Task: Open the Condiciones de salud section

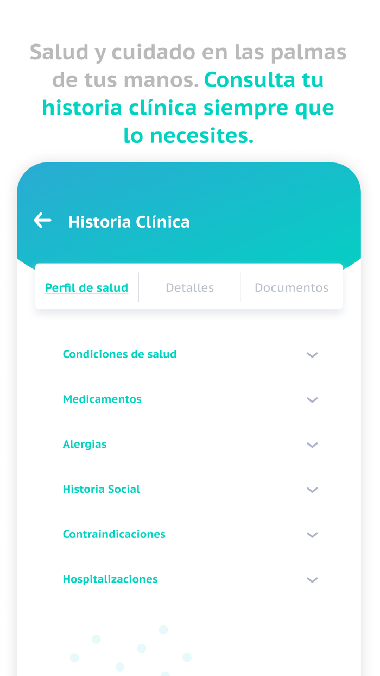Action: click(119, 354)
